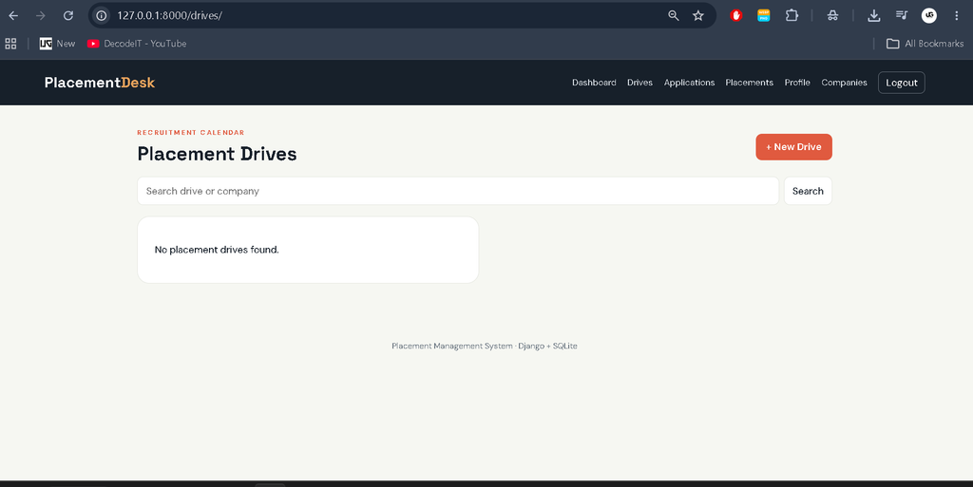This screenshot has height=487, width=973.
Task: Open Placements in the navbar
Action: (749, 83)
